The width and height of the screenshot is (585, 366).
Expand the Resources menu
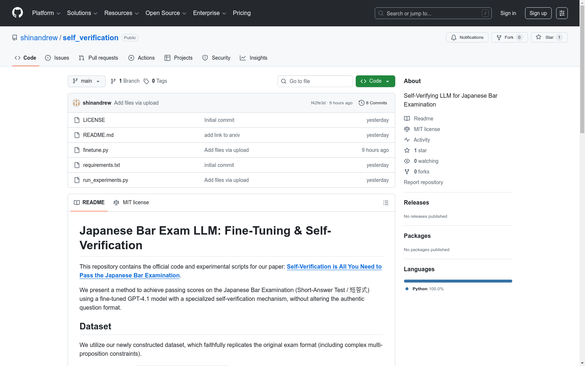(x=121, y=13)
